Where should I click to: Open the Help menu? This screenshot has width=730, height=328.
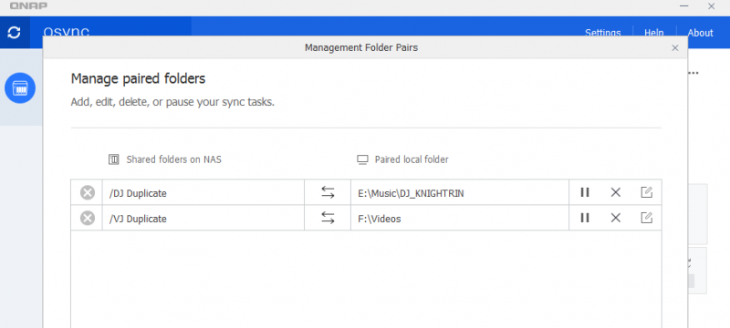(x=653, y=33)
